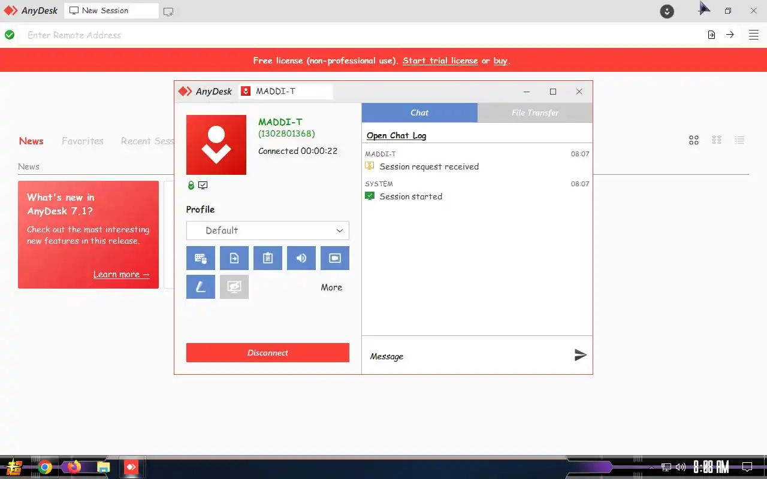The width and height of the screenshot is (767, 479).
Task: Click the AnyDesk taskbar icon
Action: click(131, 467)
